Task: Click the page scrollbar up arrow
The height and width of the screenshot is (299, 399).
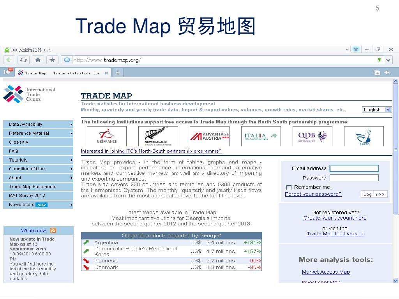Action: (x=396, y=81)
